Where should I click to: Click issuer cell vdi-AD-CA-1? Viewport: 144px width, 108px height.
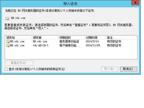(x=41, y=45)
